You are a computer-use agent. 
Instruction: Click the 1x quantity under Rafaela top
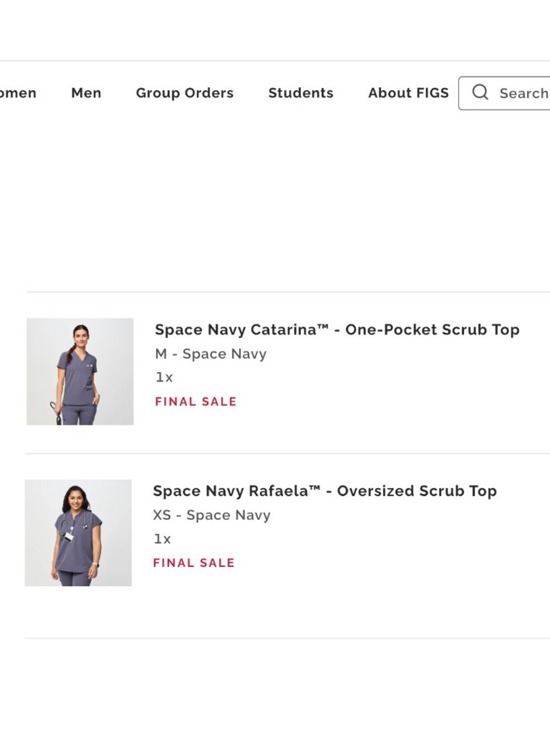[162, 539]
